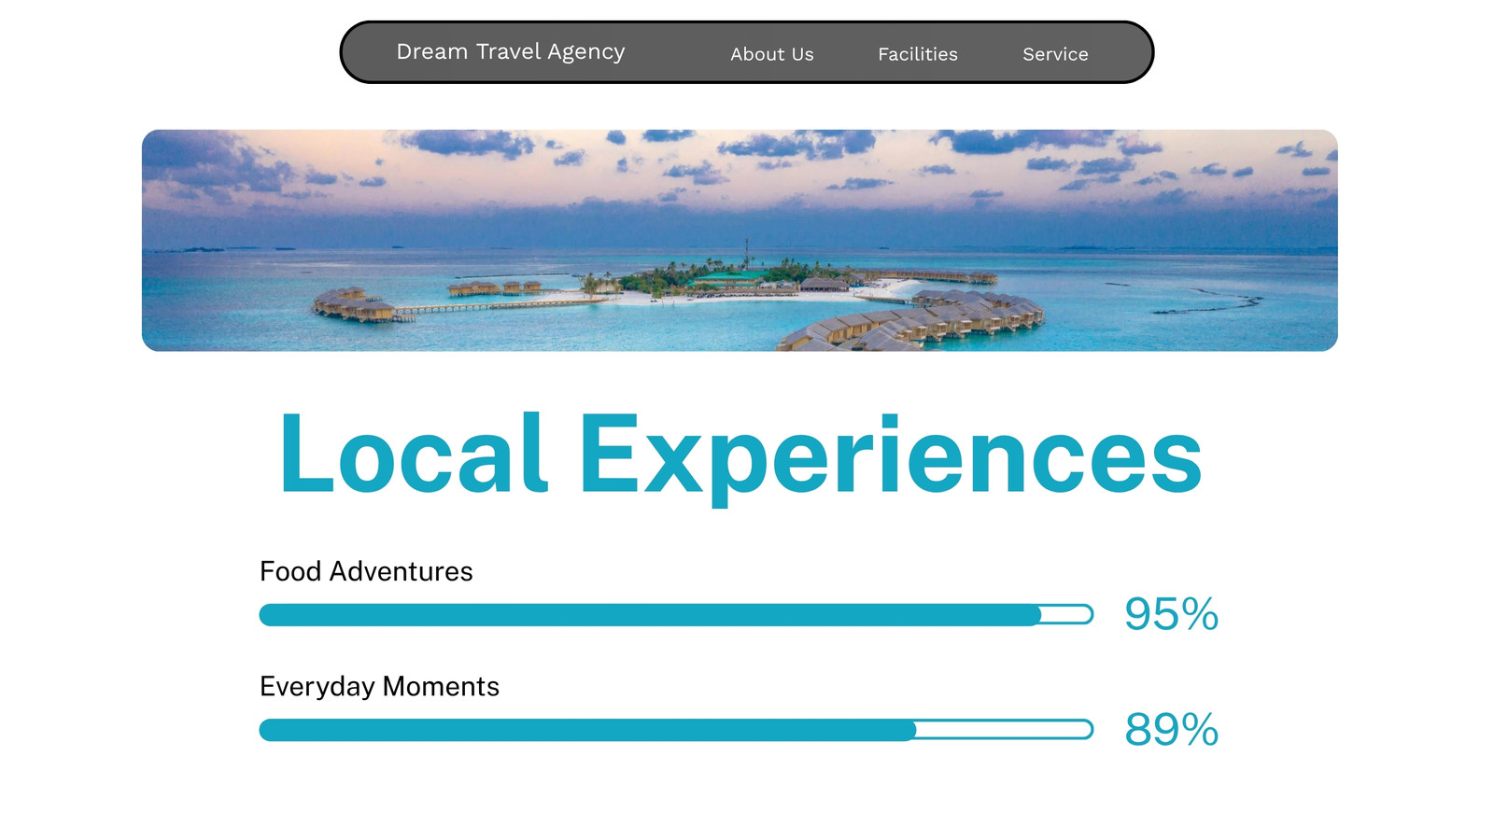Click the filled part of Everyday Moments bar
The image size is (1494, 840).
[587, 730]
